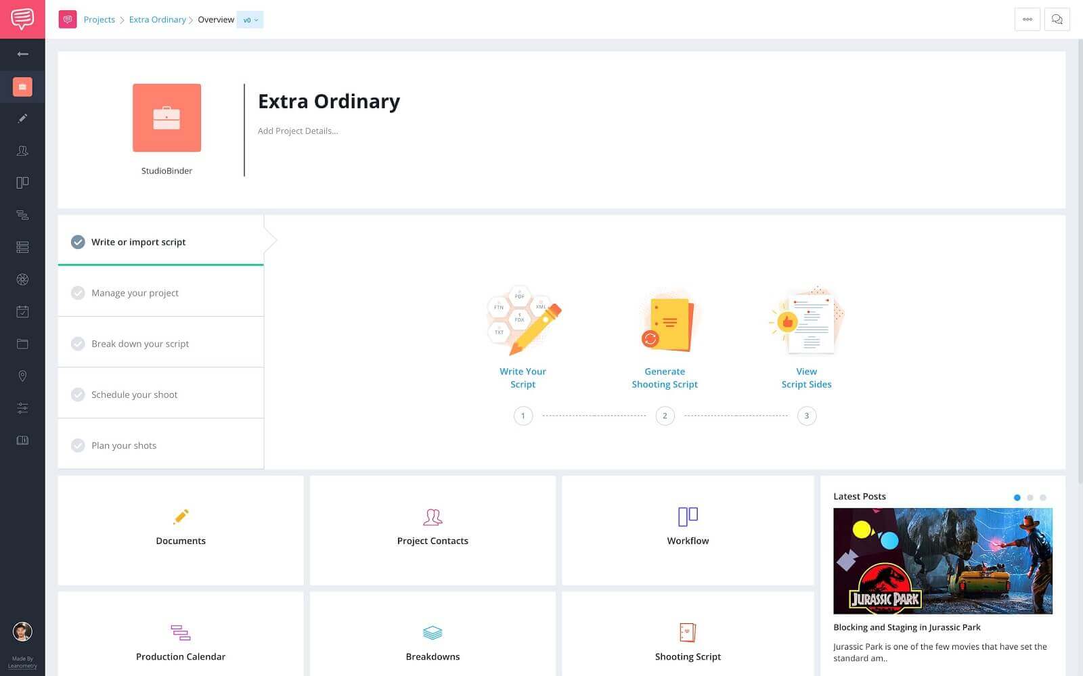
Task: Select the Break down your script tab
Action: (x=161, y=342)
